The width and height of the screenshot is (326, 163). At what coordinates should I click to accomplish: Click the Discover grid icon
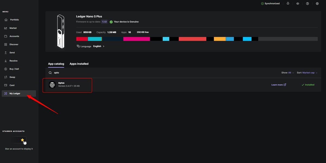point(6,44)
